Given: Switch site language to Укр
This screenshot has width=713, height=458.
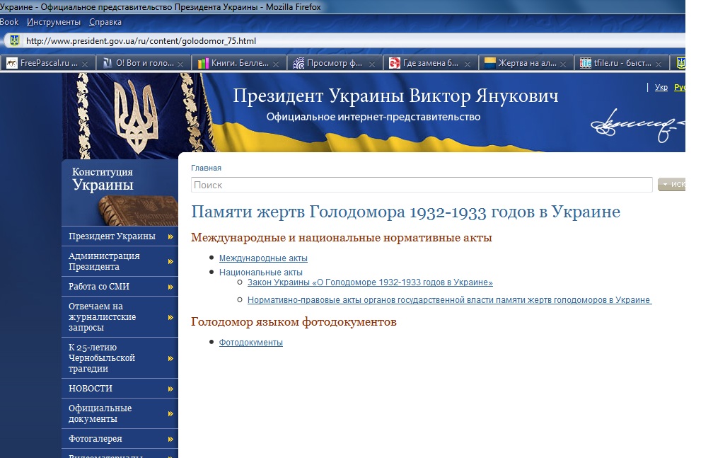Looking at the screenshot, I should click(661, 88).
